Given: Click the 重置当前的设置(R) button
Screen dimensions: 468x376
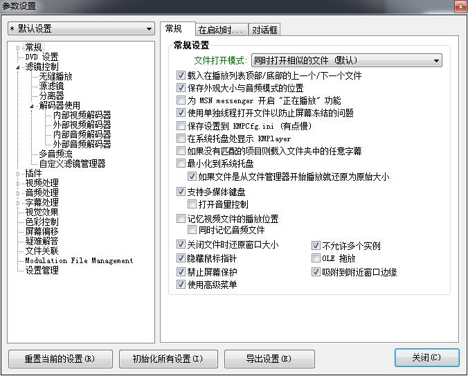Looking at the screenshot, I should 61,359.
